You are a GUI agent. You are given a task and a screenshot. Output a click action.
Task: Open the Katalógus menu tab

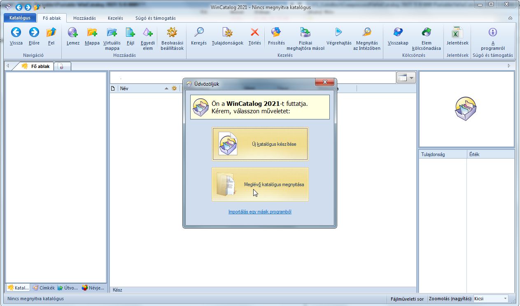point(20,18)
